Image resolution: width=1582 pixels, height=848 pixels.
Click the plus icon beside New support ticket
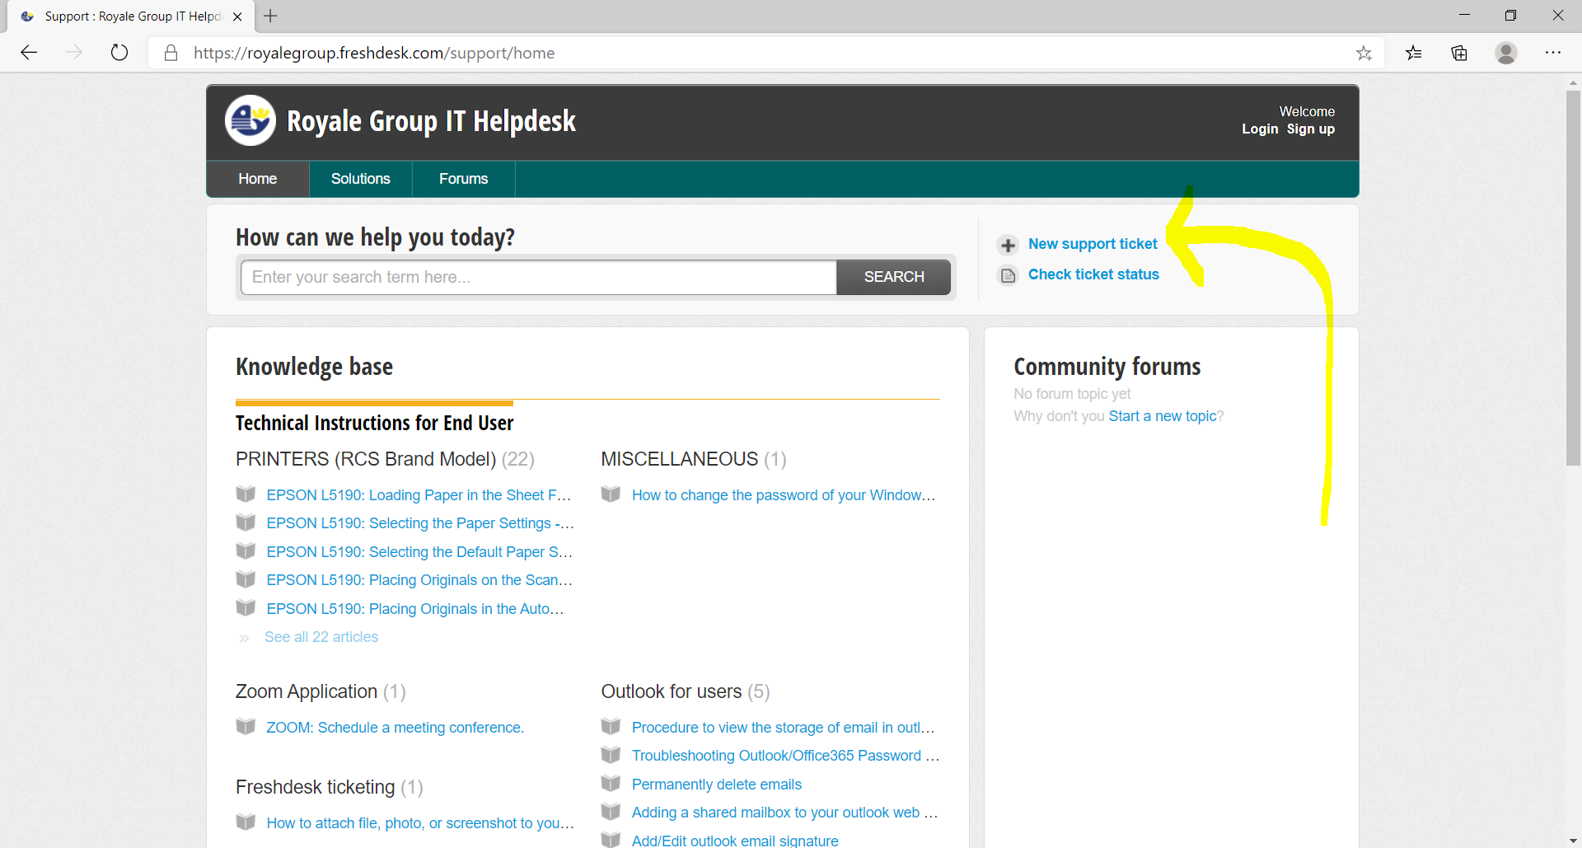1008,245
